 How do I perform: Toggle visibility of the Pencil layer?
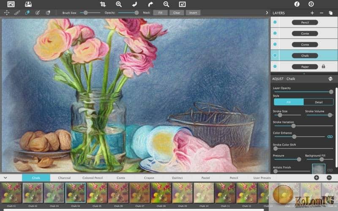tap(275, 22)
